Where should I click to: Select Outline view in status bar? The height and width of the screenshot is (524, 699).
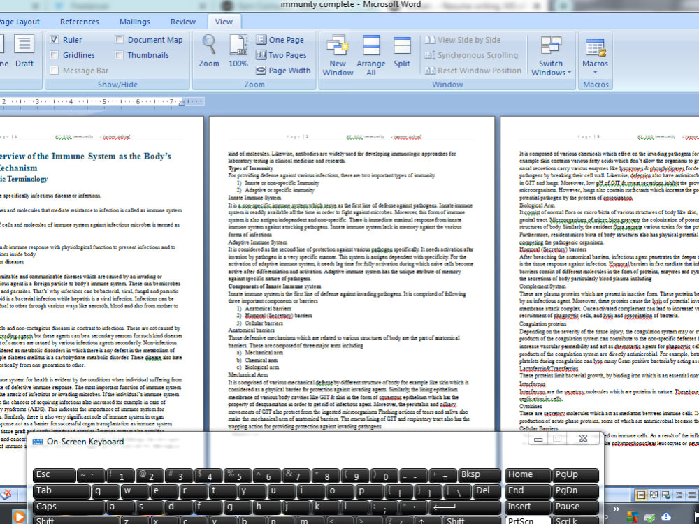click(679, 495)
